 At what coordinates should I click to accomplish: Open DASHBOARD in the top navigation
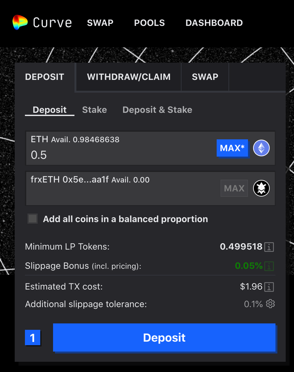click(x=214, y=23)
